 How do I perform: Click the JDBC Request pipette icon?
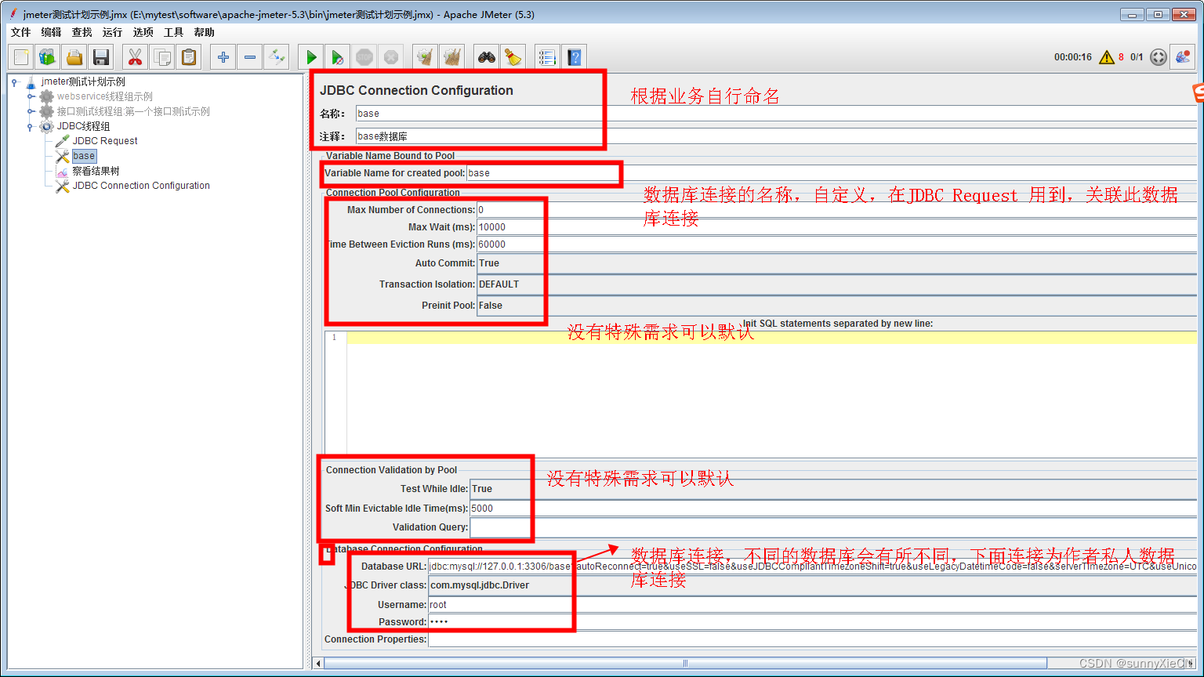pyautogui.click(x=63, y=141)
